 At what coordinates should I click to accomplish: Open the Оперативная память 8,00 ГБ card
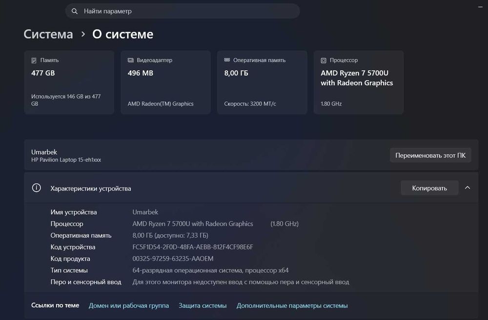[262, 82]
